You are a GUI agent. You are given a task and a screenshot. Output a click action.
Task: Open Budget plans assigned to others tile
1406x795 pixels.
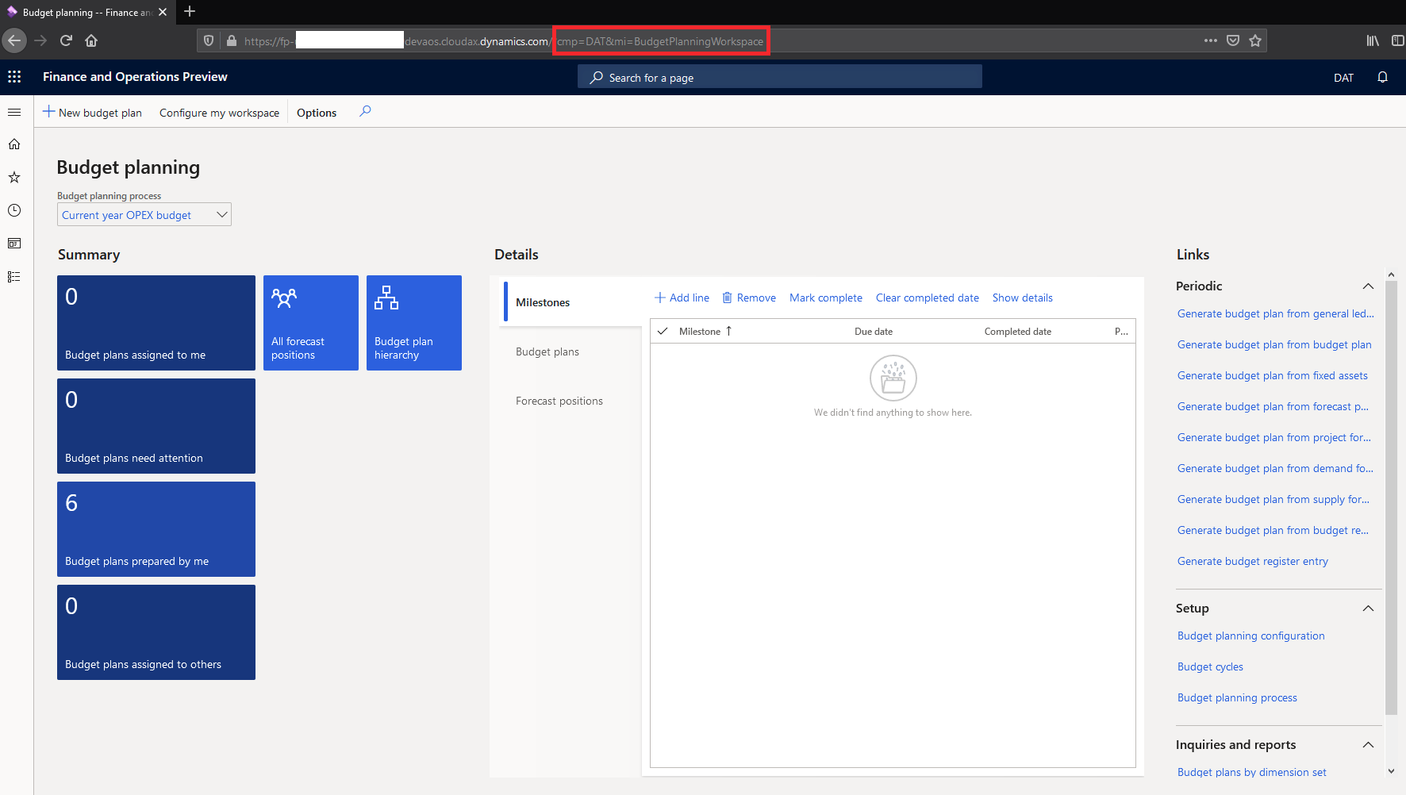coord(156,632)
